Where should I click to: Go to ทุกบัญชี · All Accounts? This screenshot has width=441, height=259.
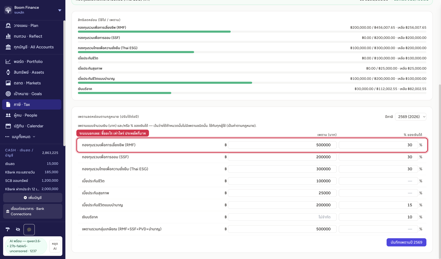[x=32, y=47]
